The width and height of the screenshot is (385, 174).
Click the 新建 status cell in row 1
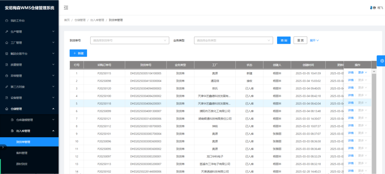click(250, 73)
